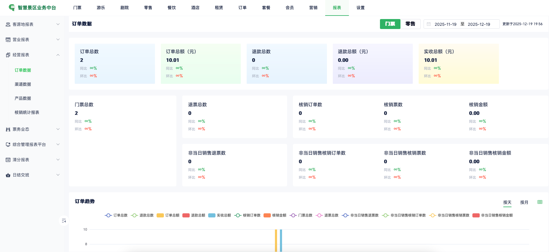Viewport: 549px width, 252px height.
Task: Open the data table view icon
Action: tap(540, 202)
